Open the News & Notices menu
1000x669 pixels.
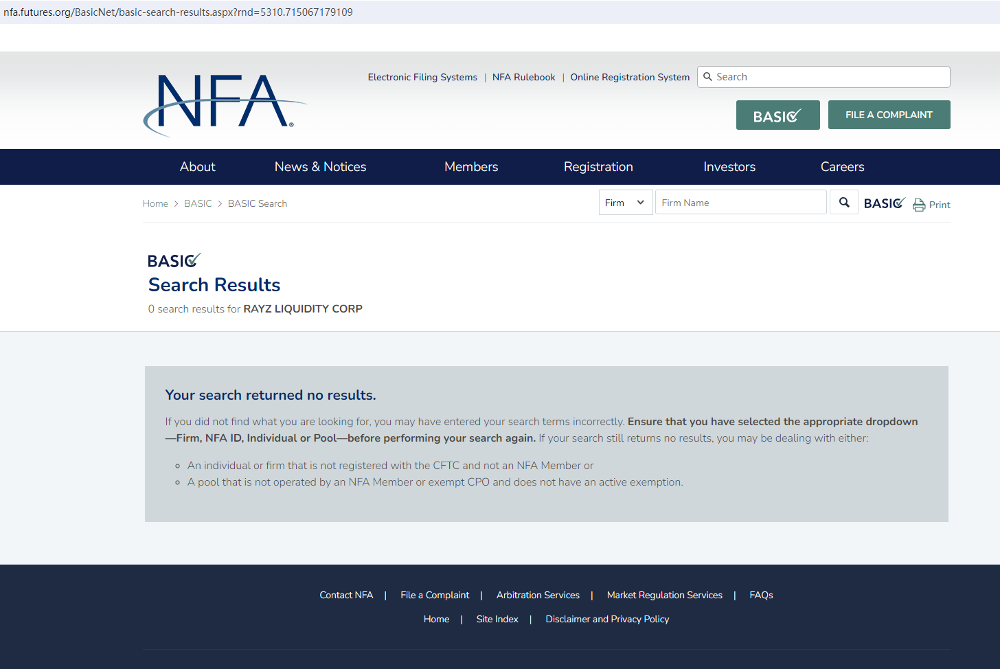[x=320, y=167]
